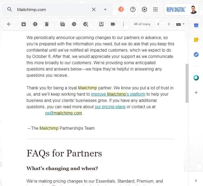Delete this email

[47, 24]
